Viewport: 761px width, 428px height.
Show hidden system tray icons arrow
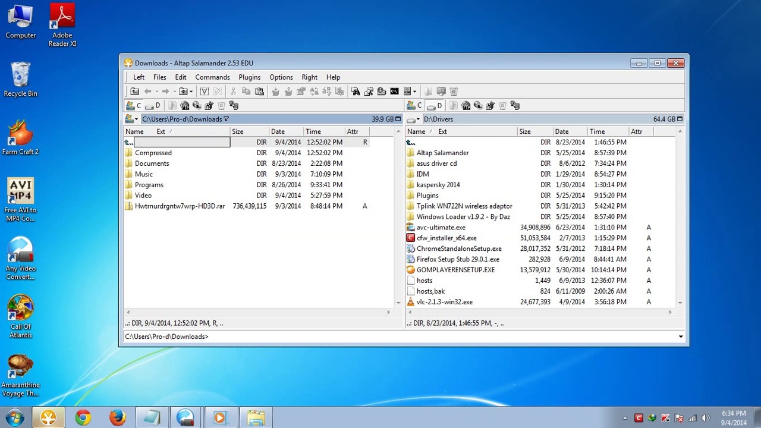point(625,418)
